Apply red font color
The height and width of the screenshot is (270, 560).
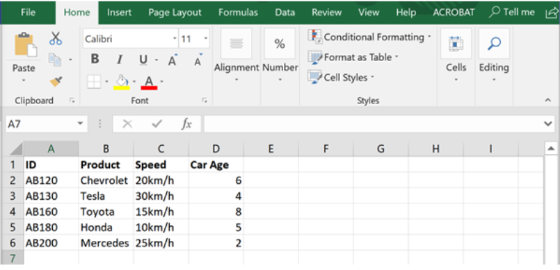coord(150,82)
